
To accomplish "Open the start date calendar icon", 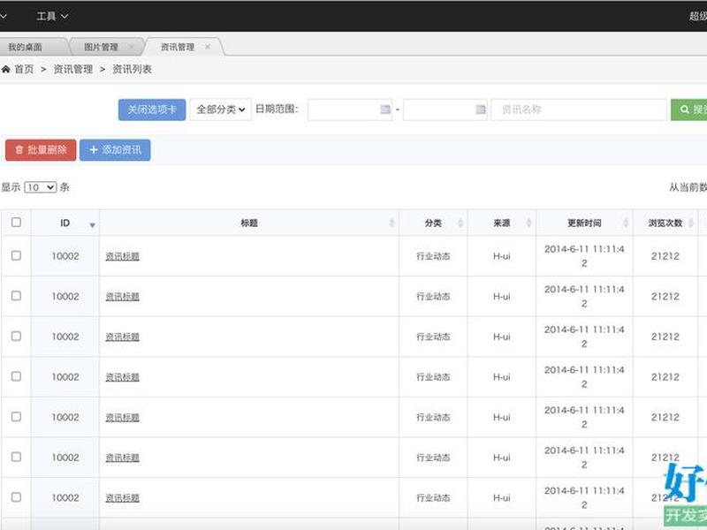I will [385, 109].
